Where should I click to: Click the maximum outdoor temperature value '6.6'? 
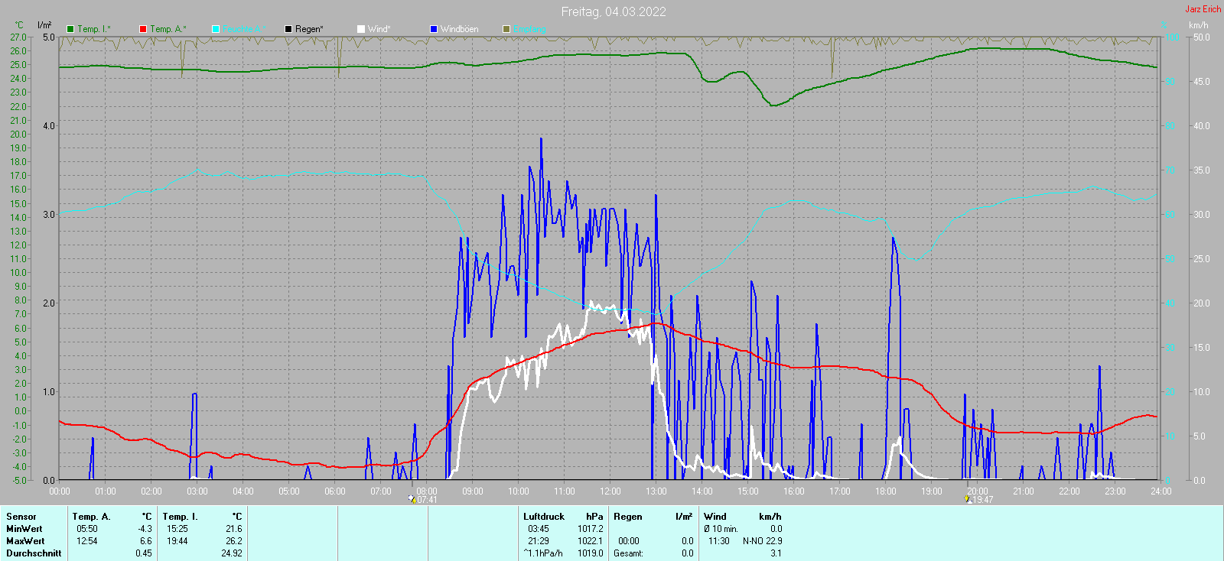[x=146, y=541]
